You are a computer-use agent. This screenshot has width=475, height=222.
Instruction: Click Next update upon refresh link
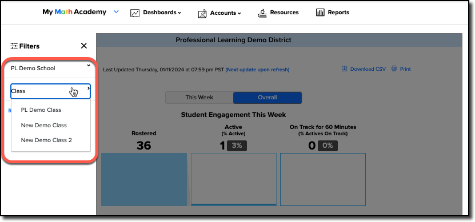pyautogui.click(x=257, y=70)
